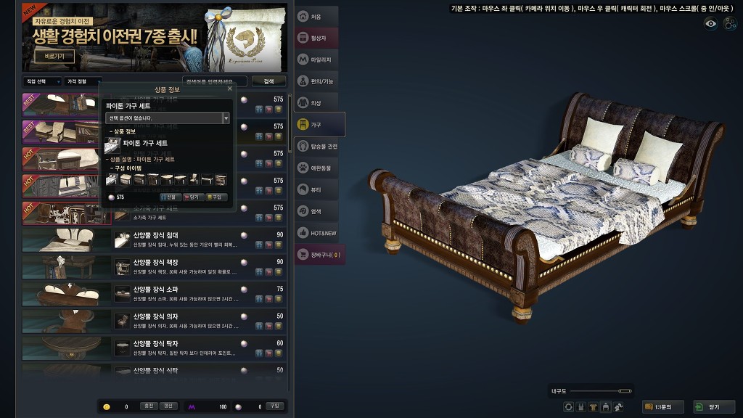The height and width of the screenshot is (418, 743).
Task: Click the 검색 search button
Action: tap(268, 81)
